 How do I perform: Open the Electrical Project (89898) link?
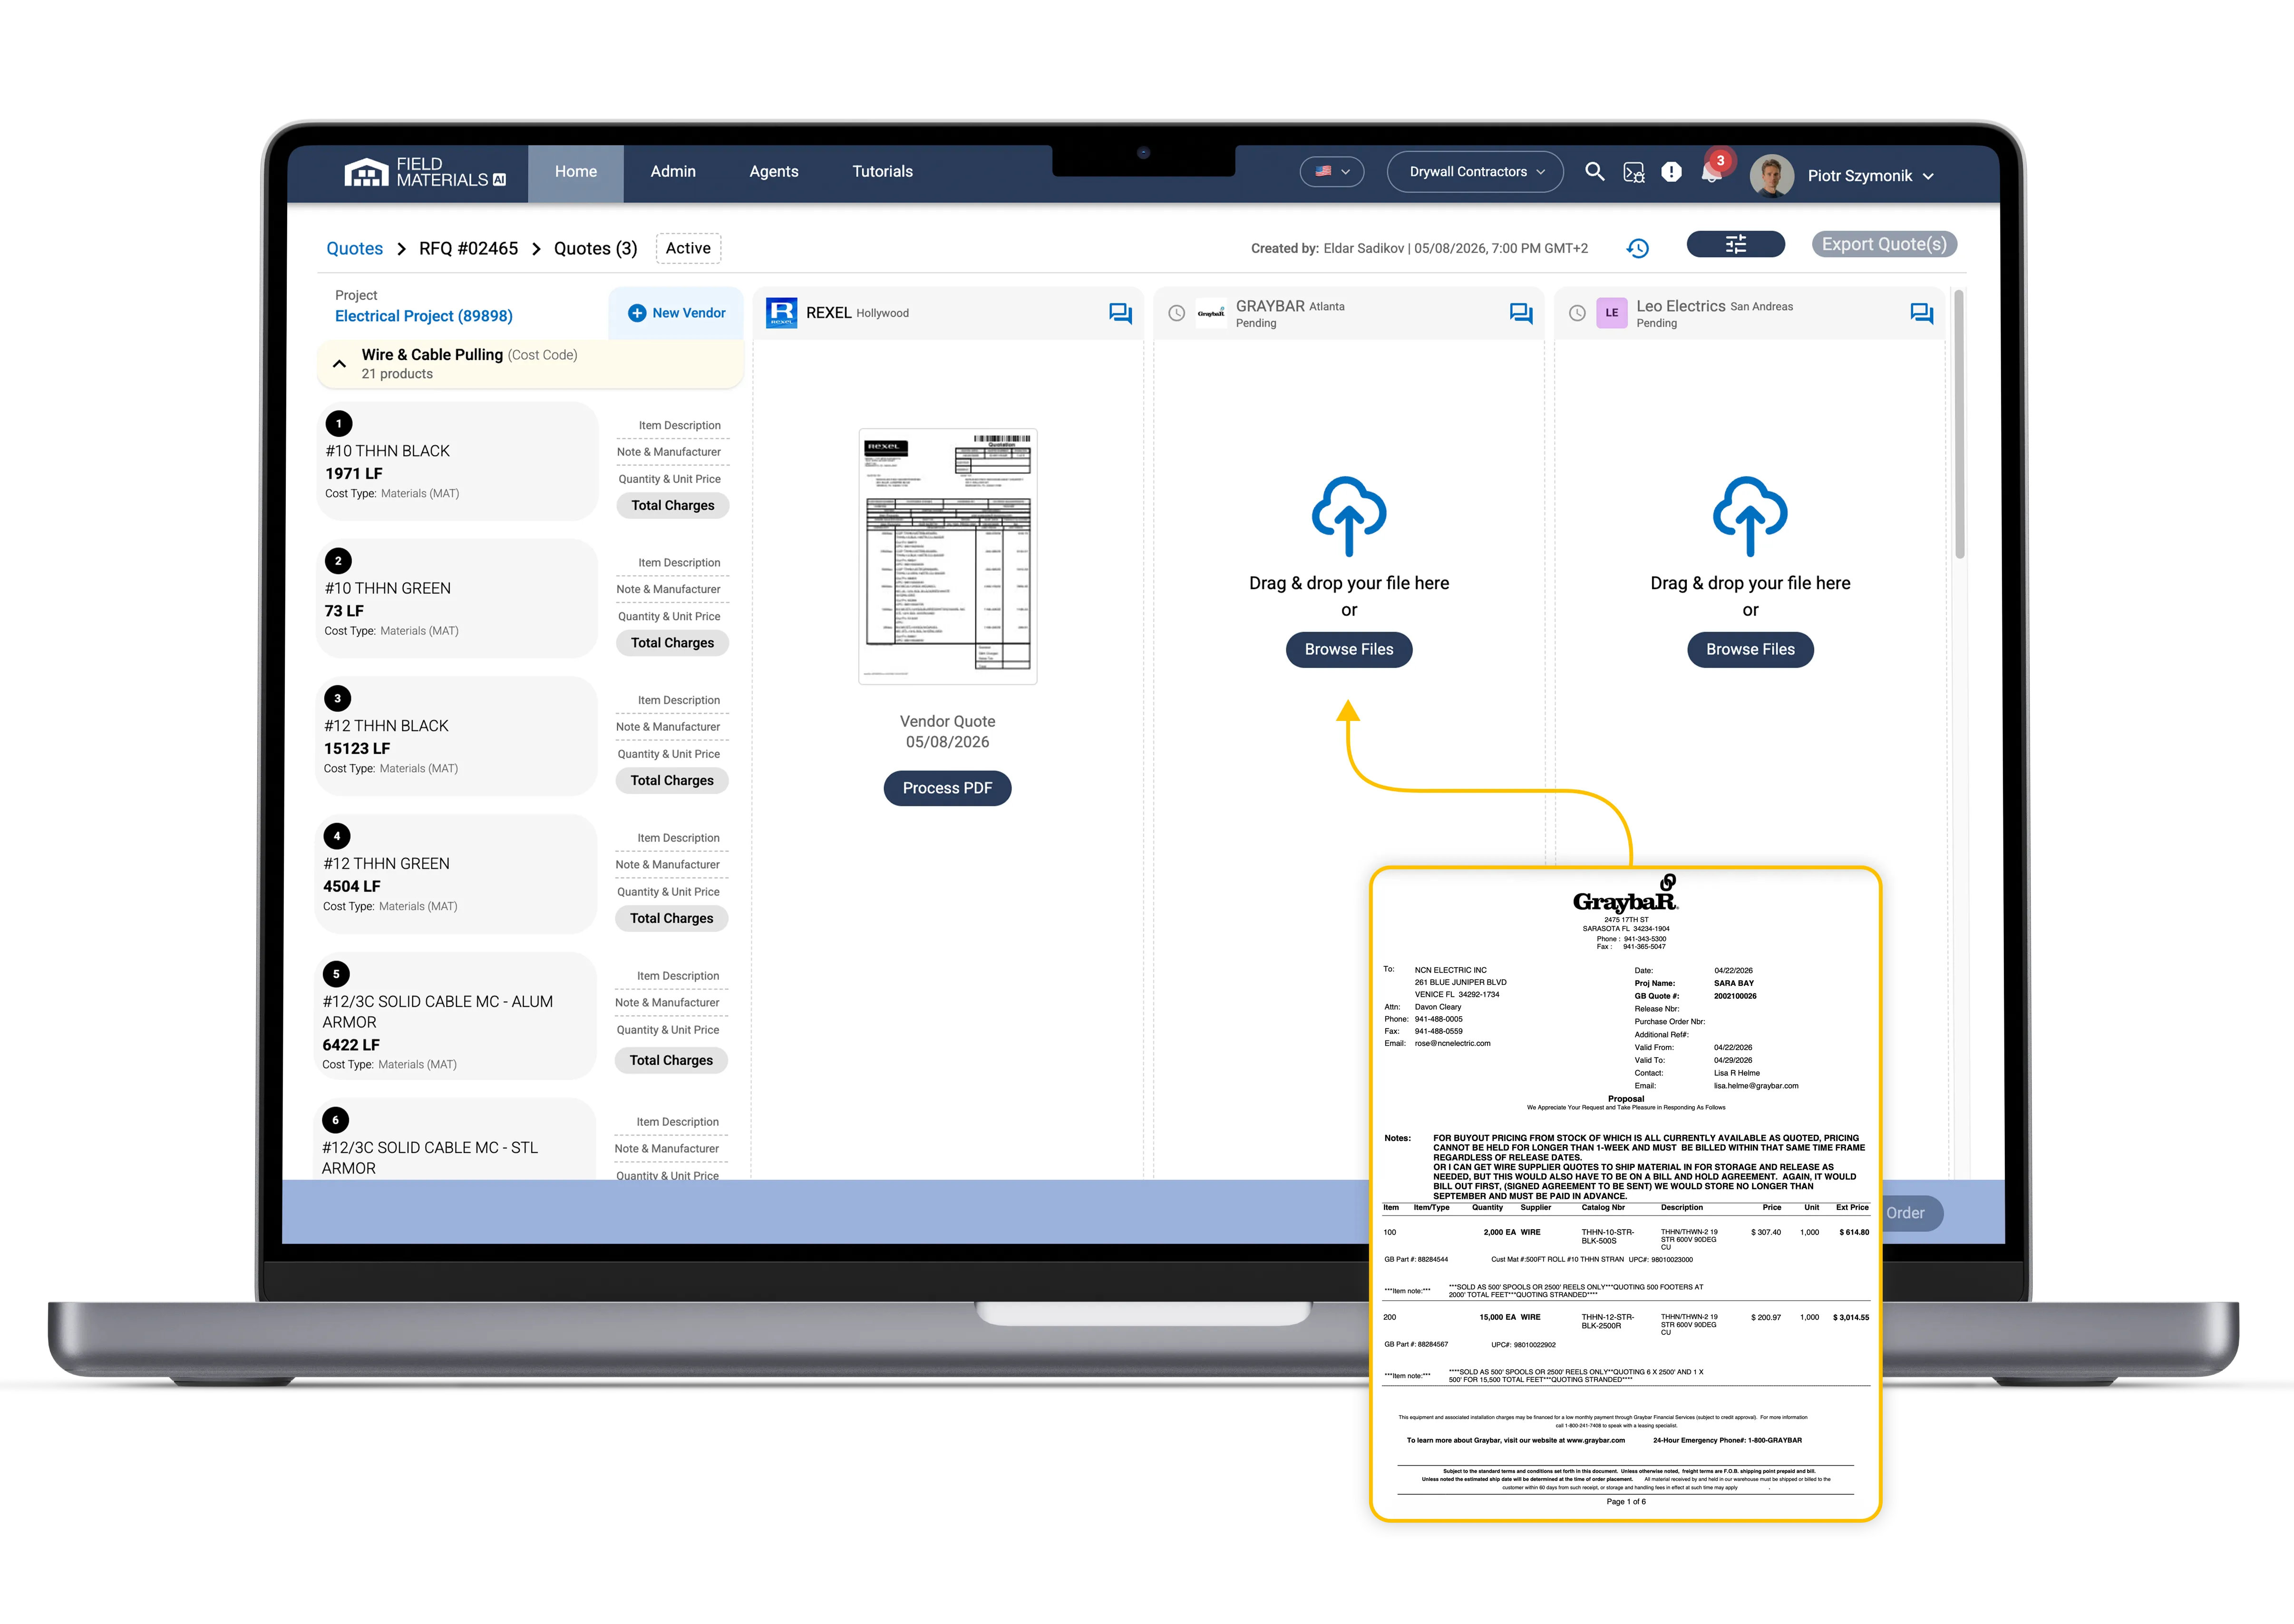pyautogui.click(x=424, y=316)
